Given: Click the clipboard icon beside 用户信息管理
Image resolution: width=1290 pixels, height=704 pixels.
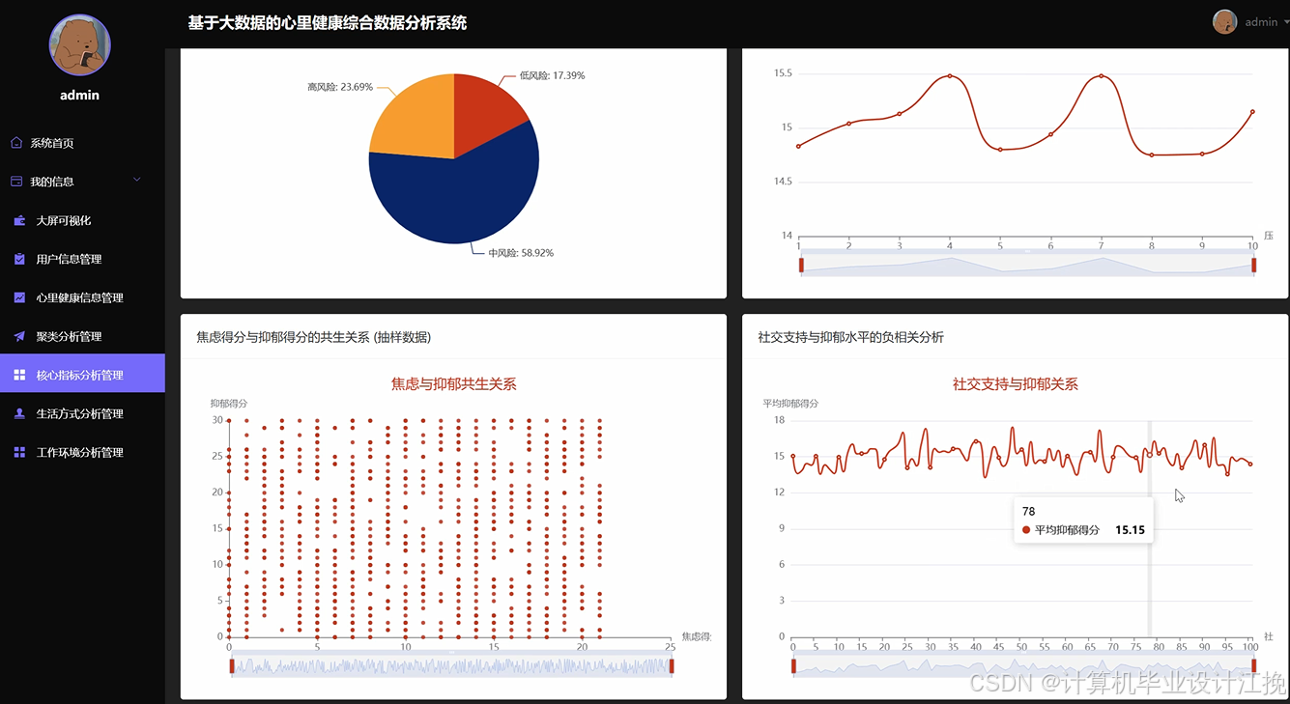Looking at the screenshot, I should [19, 259].
